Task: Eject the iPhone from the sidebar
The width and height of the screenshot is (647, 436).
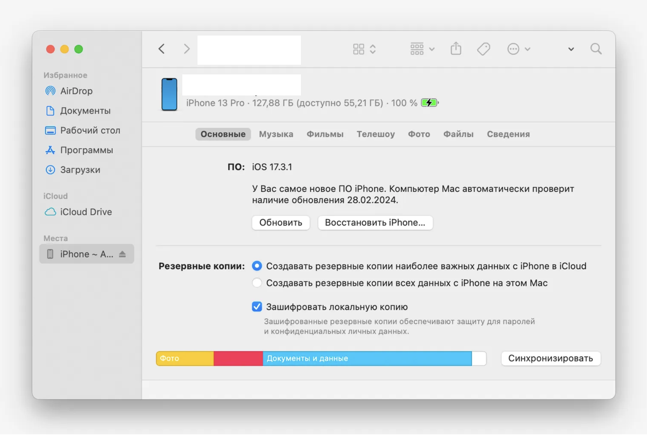Action: click(122, 254)
